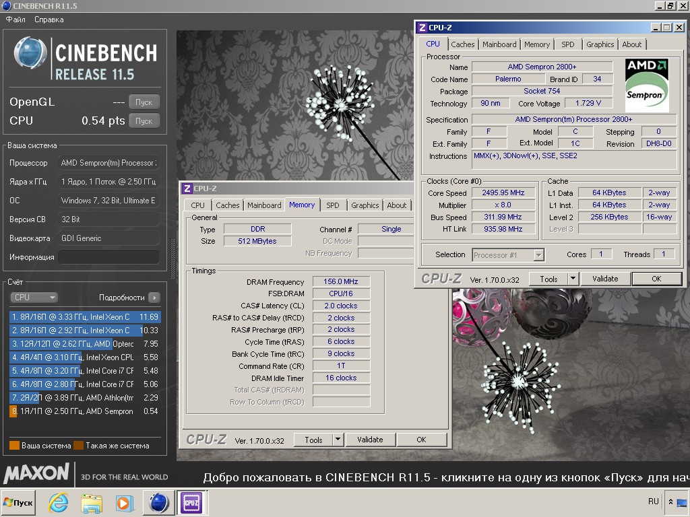690x517 pixels.
Task: Switch to Graphics tab in Memory CPU-Z window
Action: (x=365, y=205)
